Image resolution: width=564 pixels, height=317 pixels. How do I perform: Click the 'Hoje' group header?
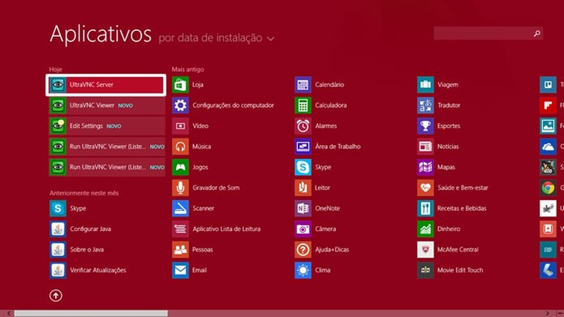[56, 69]
